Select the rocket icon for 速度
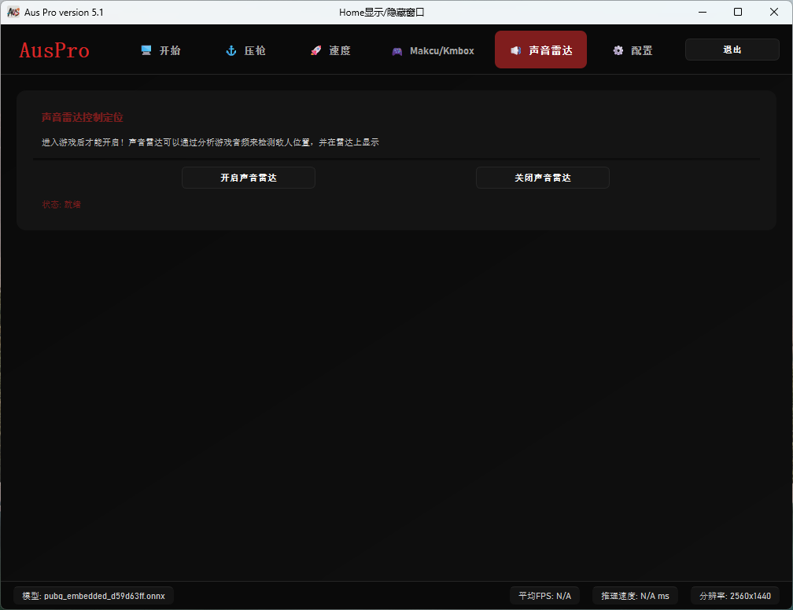The image size is (793, 610). pyautogui.click(x=315, y=50)
